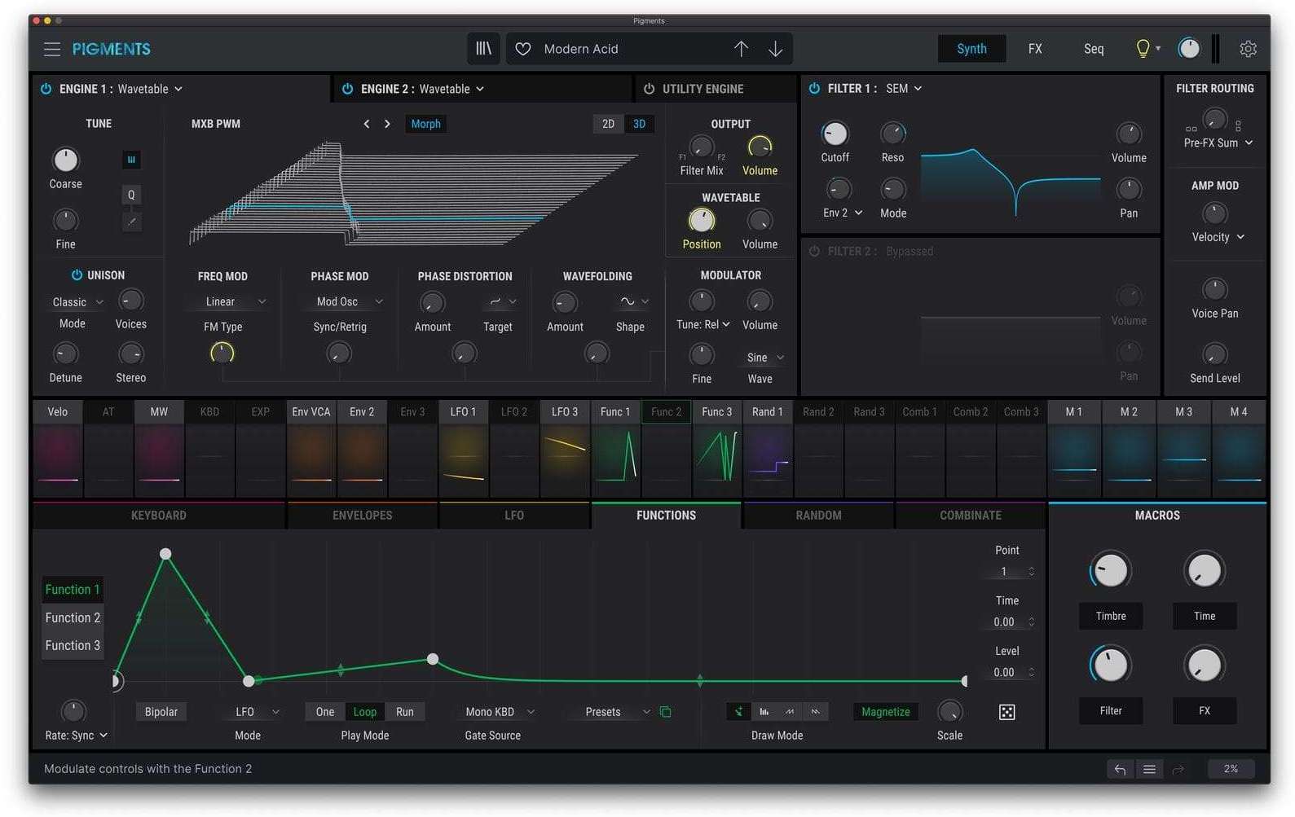
Task: Select the step bars draw mode icon
Action: [764, 712]
